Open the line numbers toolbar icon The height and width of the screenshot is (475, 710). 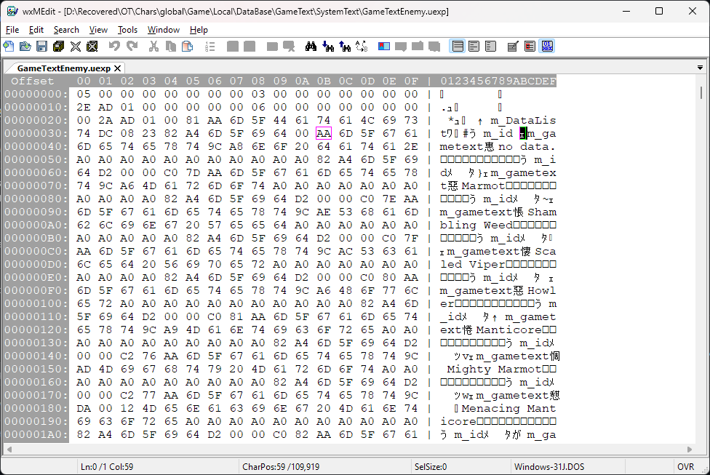pos(210,46)
